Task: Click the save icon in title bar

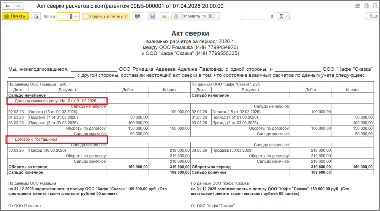Action: 357,6
